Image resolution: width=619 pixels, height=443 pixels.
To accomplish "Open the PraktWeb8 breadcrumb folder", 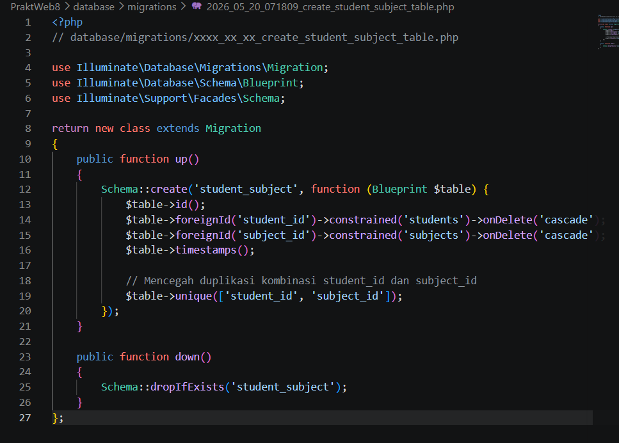I will click(x=35, y=6).
